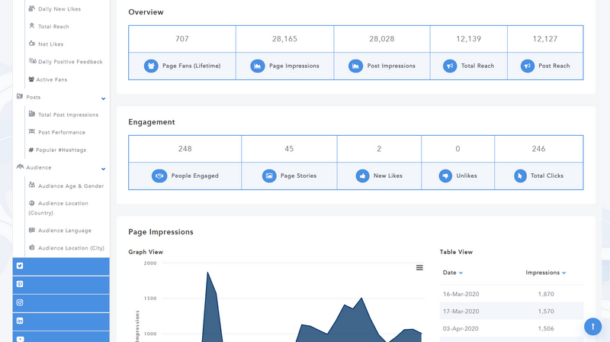The image size is (610, 342).
Task: Open the LinkedIn section in sidebar
Action: [61, 321]
